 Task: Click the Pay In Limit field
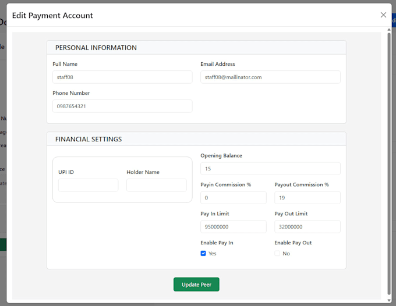pos(234,226)
